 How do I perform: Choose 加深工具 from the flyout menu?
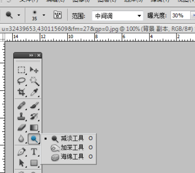[x=69, y=147]
